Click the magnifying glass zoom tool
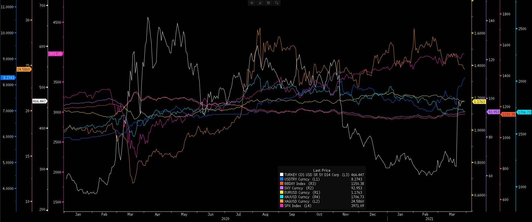 pyautogui.click(x=277, y=3)
